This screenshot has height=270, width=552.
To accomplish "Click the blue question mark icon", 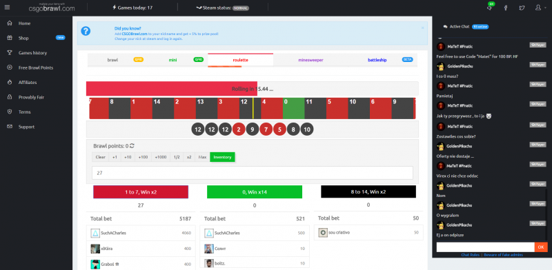I will pyautogui.click(x=86, y=31).
